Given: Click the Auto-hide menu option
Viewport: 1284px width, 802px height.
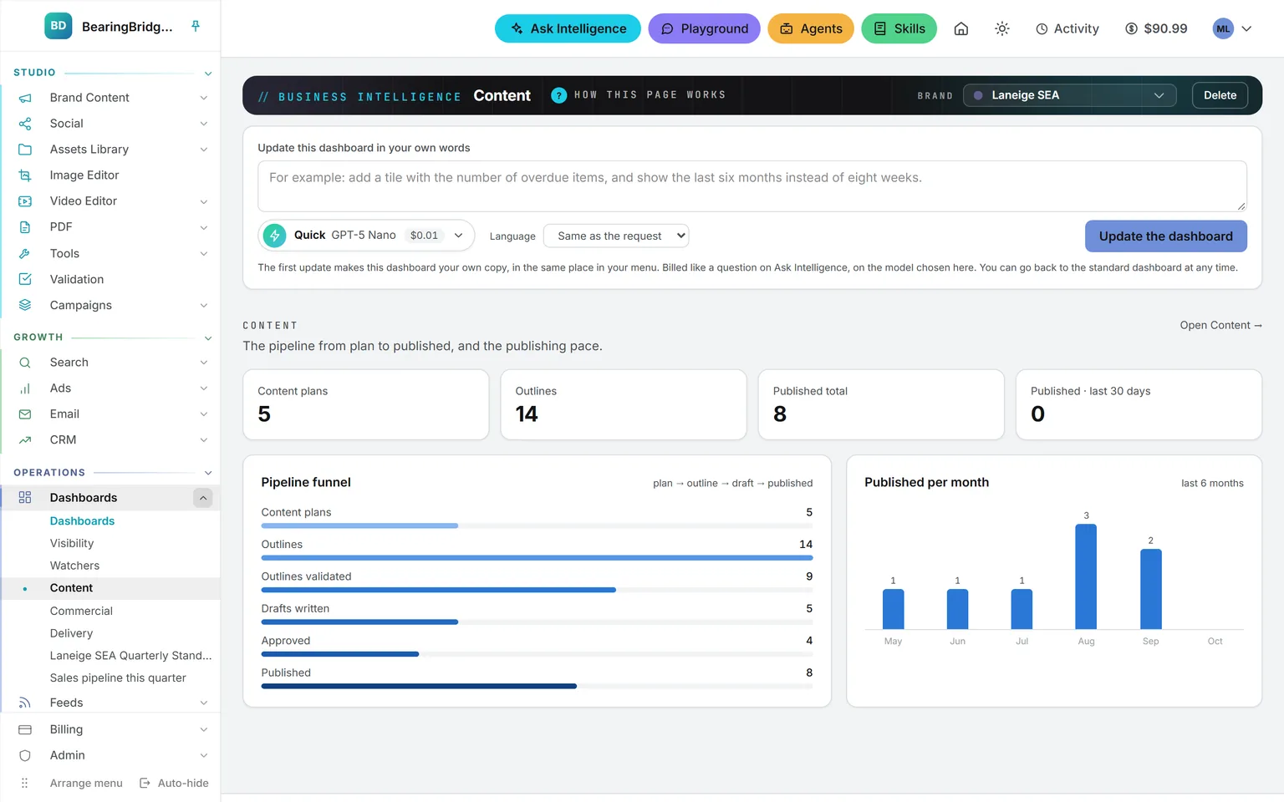Looking at the screenshot, I should click(174, 783).
